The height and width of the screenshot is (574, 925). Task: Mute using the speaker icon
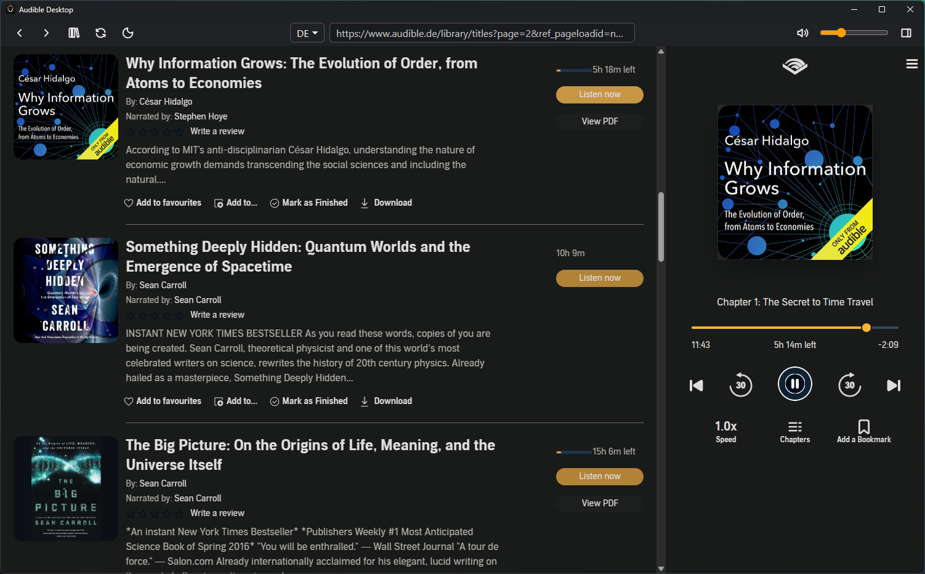tap(802, 33)
